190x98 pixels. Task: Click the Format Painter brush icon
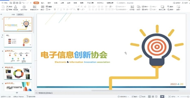[x=15, y=7]
